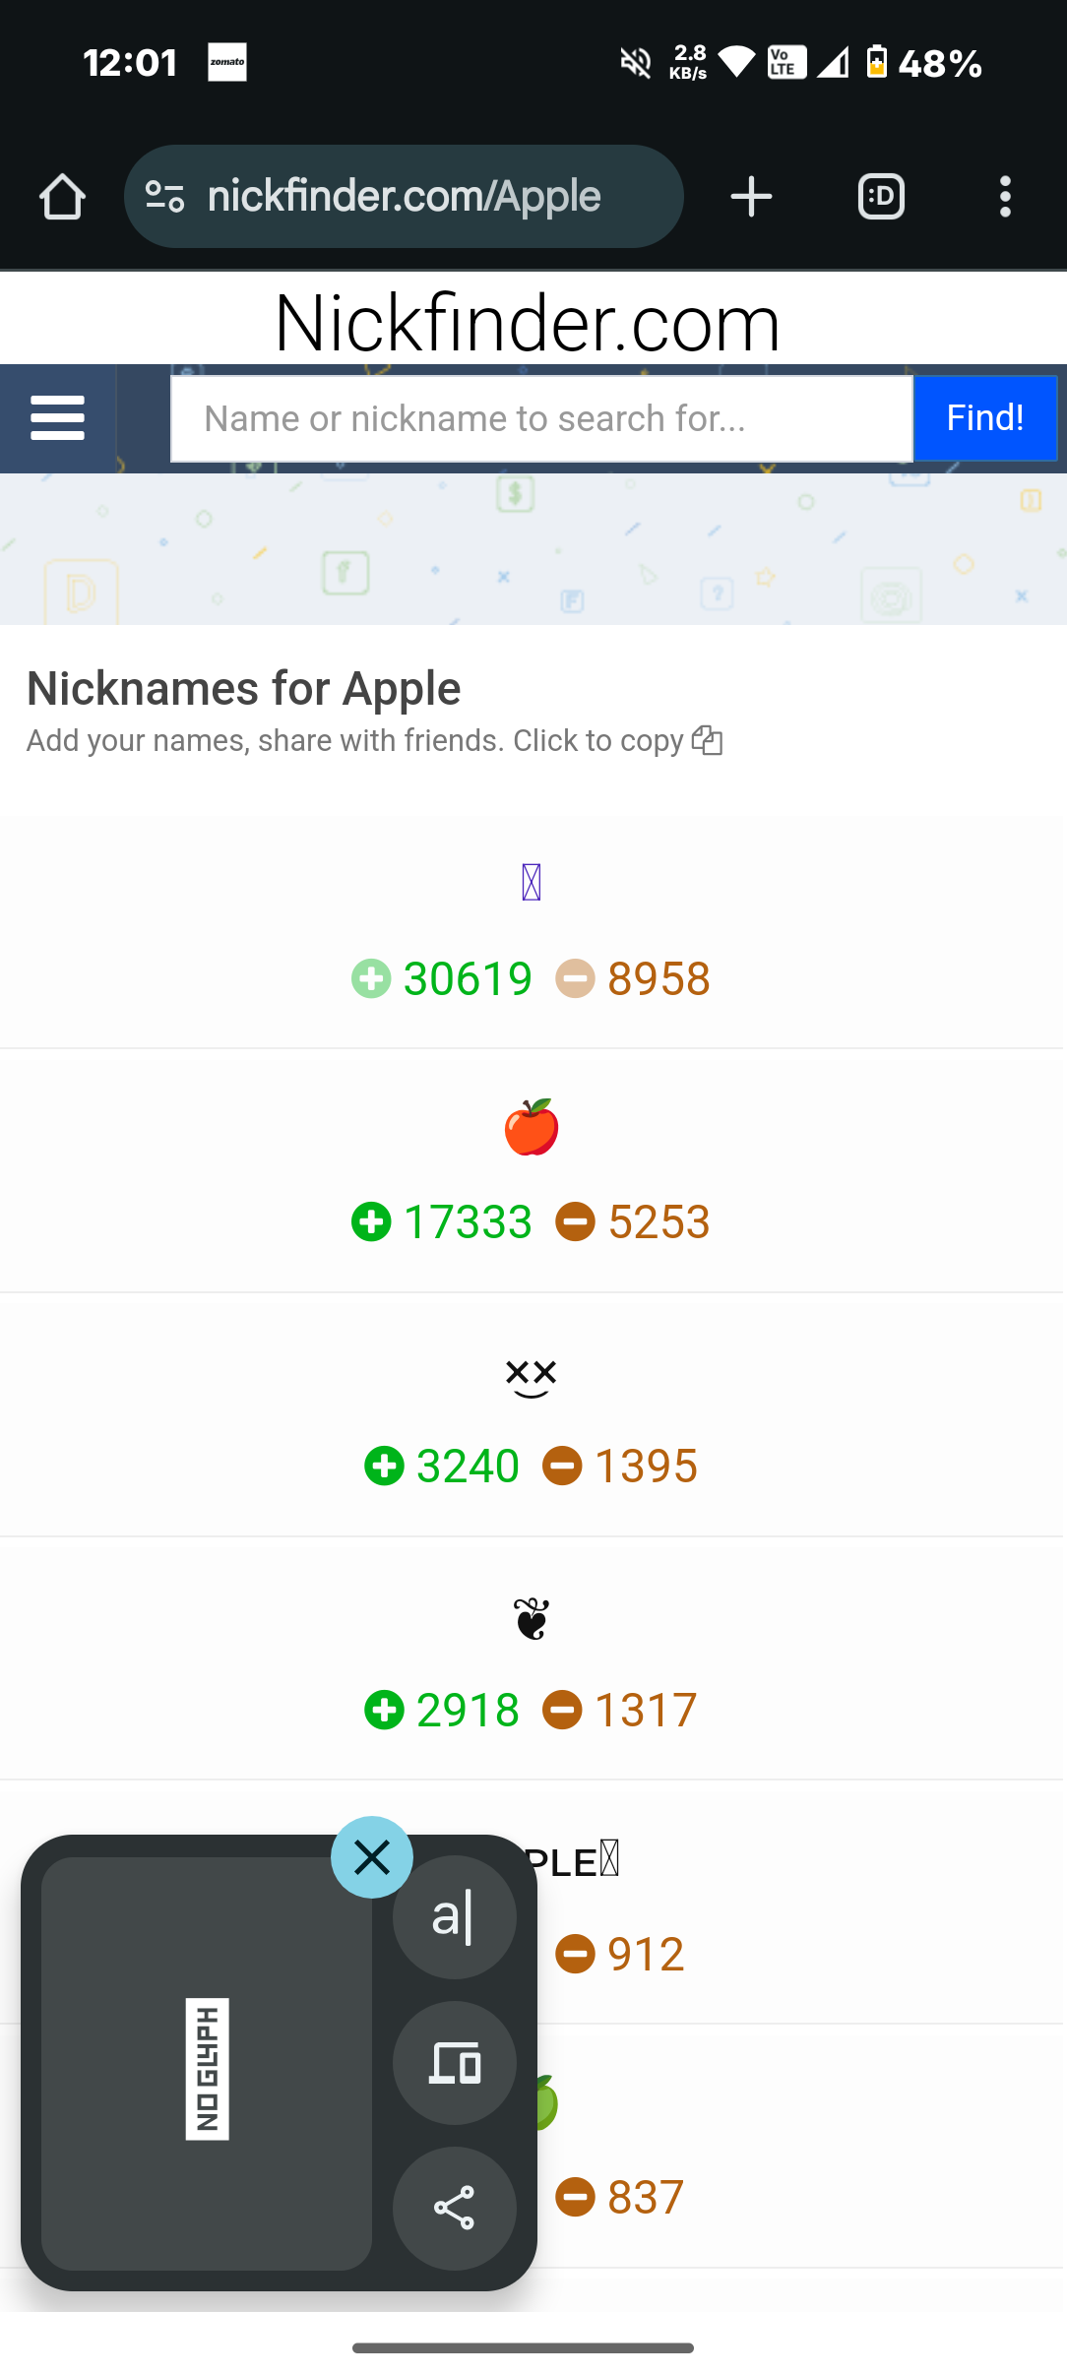Viewport: 1067px width, 2374px height.
Task: Downvote the nickname with 8958 dislikes
Action: (x=576, y=978)
